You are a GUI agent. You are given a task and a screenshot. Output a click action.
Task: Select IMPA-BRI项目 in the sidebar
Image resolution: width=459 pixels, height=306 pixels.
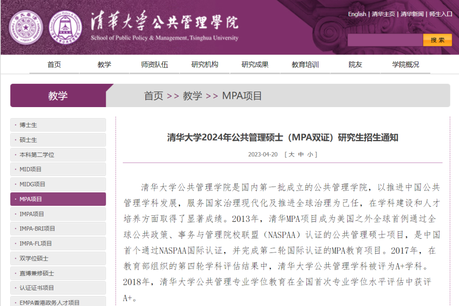tap(58, 229)
